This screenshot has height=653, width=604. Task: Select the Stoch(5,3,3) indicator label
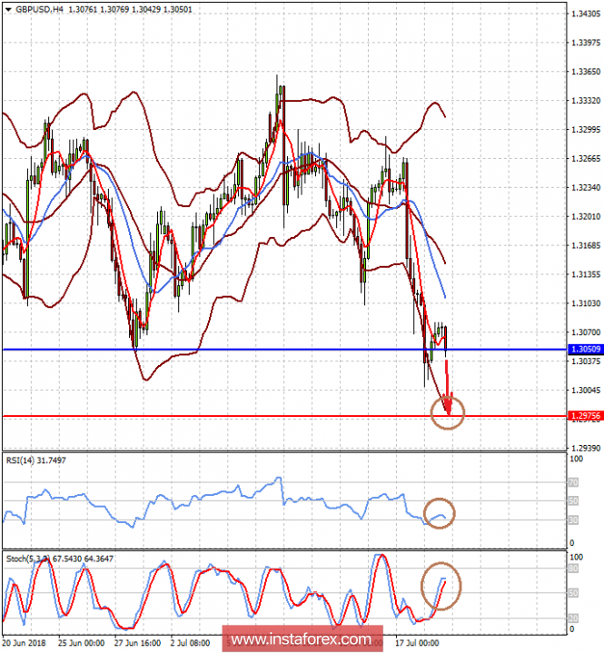60,559
